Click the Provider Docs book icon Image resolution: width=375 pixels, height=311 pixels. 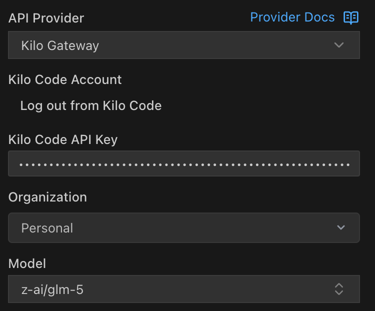(351, 17)
